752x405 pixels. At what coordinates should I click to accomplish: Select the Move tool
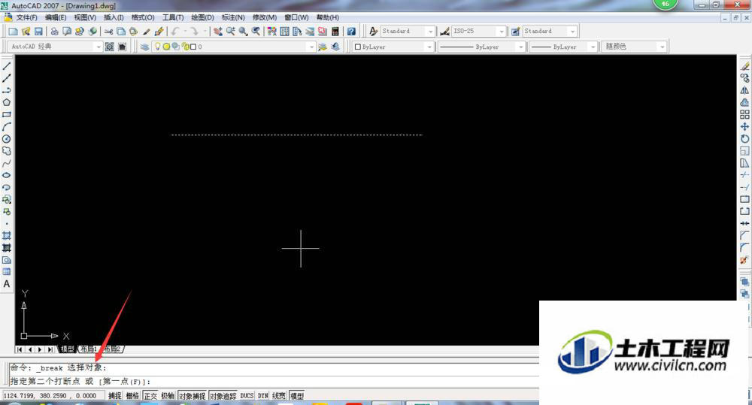(744, 126)
